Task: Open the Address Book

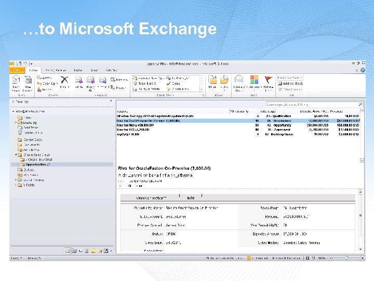Action: pyautogui.click(x=290, y=83)
